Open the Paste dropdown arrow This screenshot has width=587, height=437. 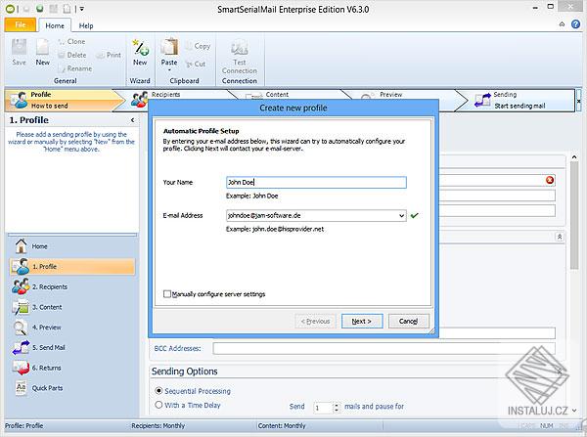click(x=169, y=69)
